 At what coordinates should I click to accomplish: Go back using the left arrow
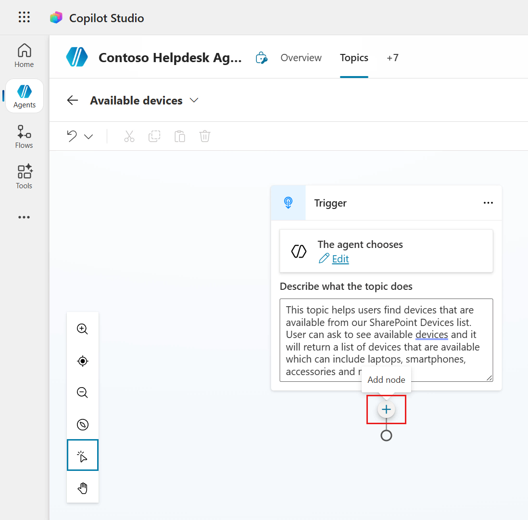coord(73,101)
